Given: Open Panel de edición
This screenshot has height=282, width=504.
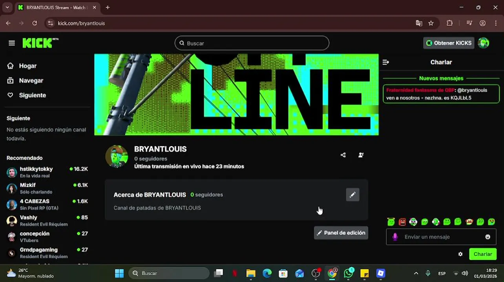Looking at the screenshot, I should pos(341,233).
